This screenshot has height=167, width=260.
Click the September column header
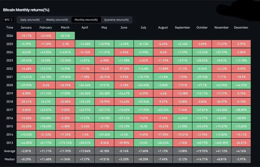coord(182,28)
